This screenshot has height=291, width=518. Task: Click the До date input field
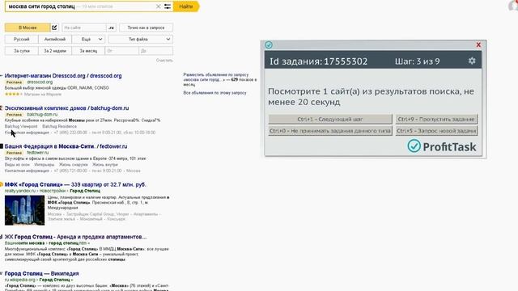(156, 51)
